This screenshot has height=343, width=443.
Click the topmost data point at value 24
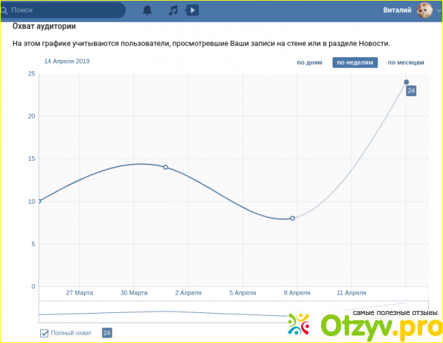click(x=406, y=82)
